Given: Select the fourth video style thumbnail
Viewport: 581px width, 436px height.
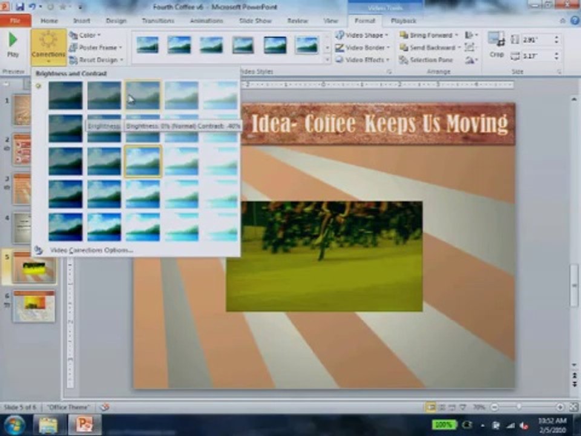Looking at the screenshot, I should 243,45.
